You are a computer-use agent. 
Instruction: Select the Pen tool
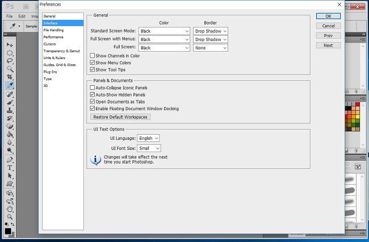tap(10, 160)
